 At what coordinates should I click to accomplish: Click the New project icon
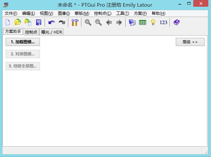[x=7, y=22]
